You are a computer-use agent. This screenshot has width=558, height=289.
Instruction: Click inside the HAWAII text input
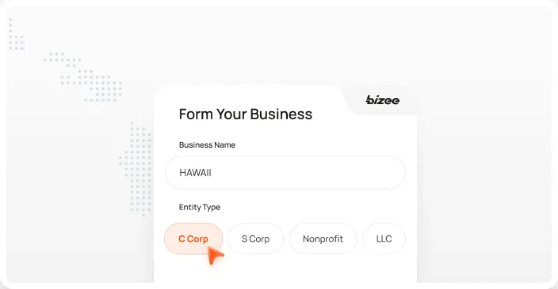click(x=285, y=173)
